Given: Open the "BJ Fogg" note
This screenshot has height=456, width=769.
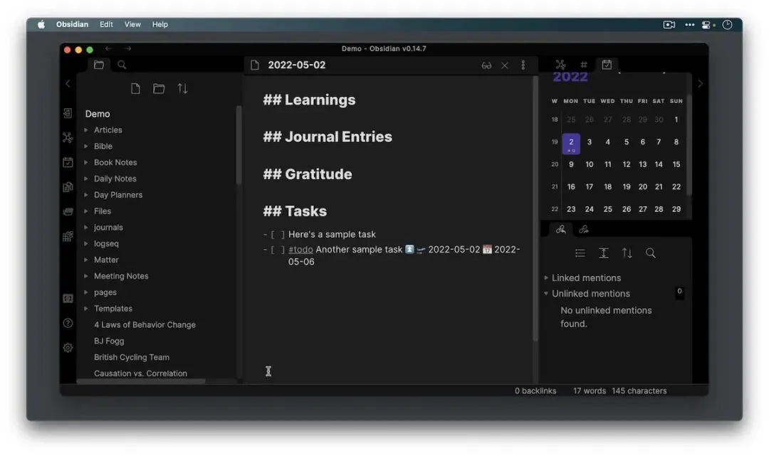Looking at the screenshot, I should click(x=109, y=341).
